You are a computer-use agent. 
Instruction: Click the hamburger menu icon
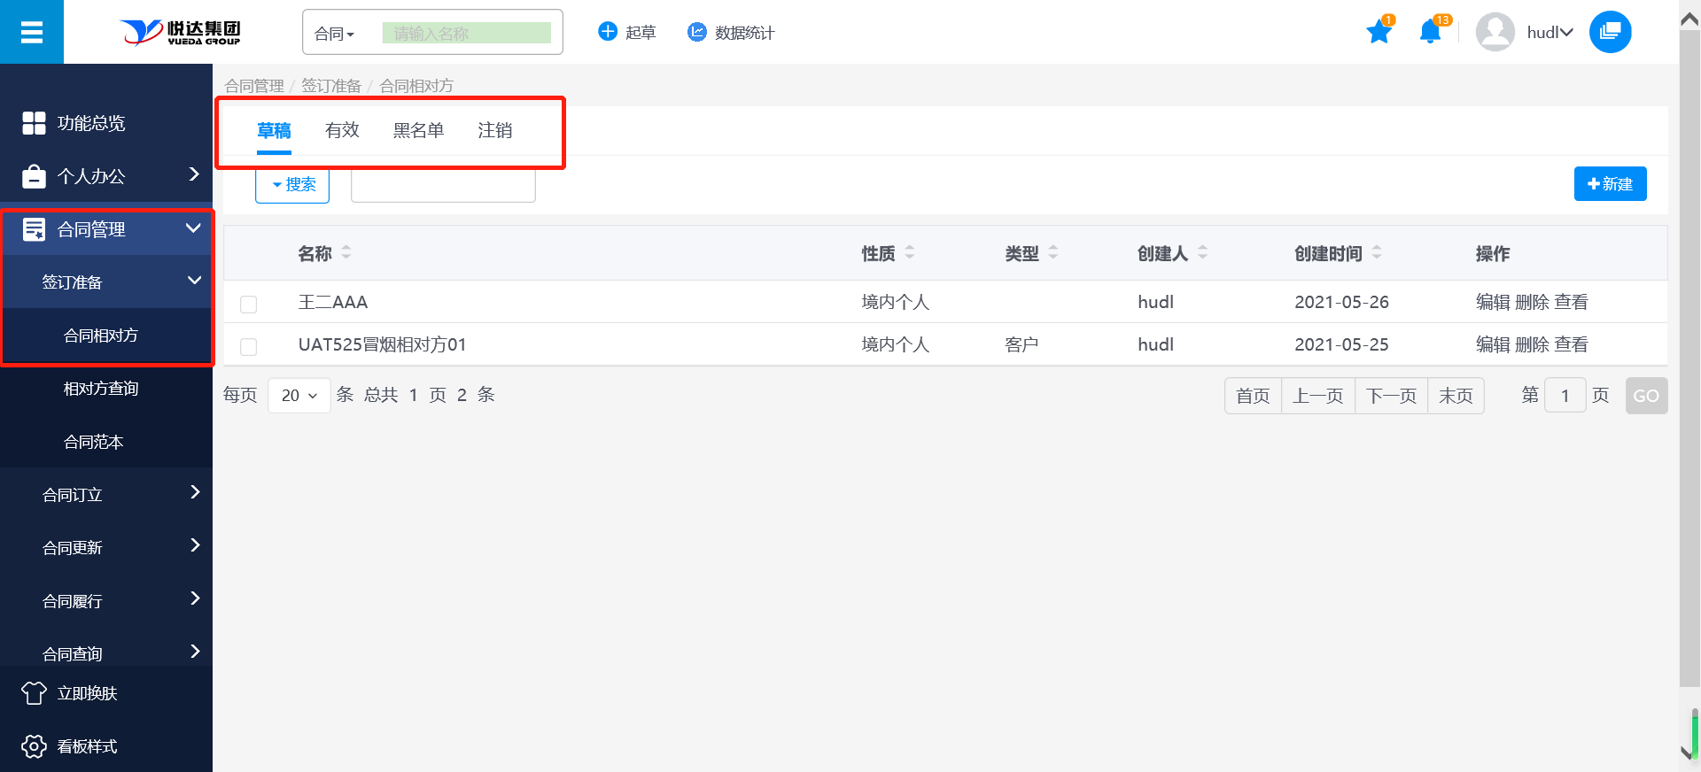(x=32, y=33)
